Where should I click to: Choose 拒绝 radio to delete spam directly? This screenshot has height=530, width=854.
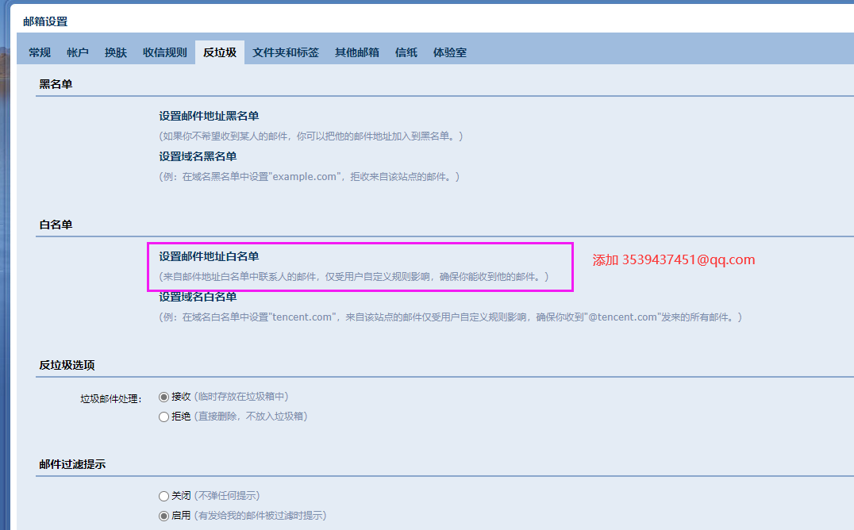[164, 417]
